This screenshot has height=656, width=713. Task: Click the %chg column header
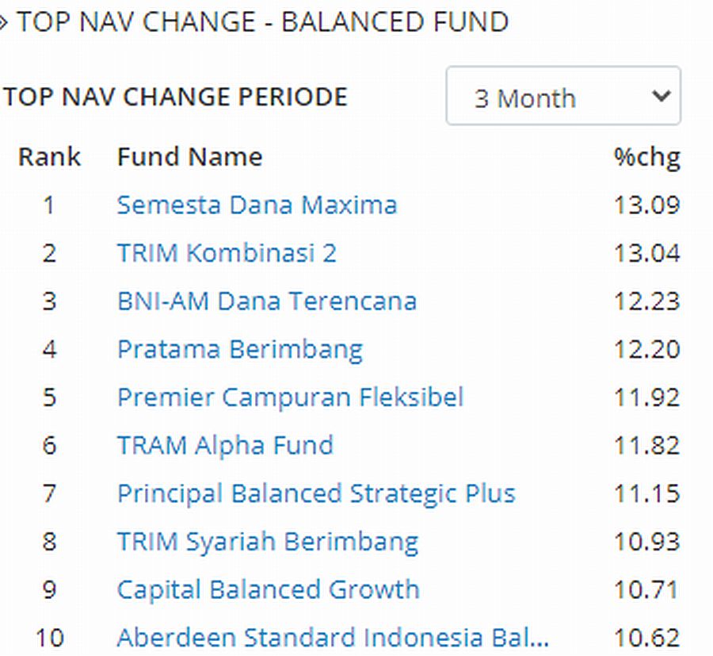(646, 156)
